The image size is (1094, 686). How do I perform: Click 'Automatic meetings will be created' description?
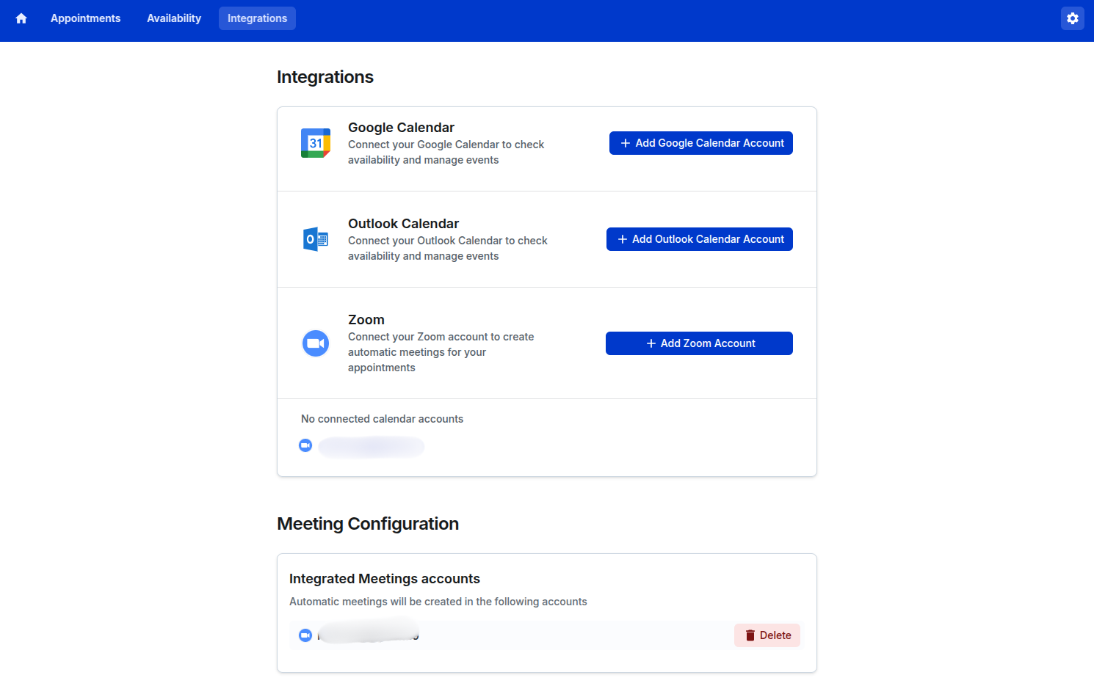(x=438, y=602)
